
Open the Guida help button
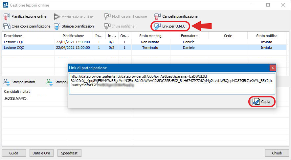pyautogui.click(x=14, y=153)
